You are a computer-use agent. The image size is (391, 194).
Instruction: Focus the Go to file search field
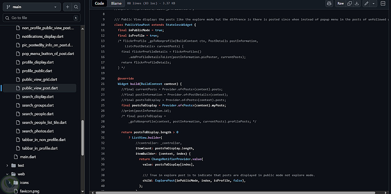(42, 18)
